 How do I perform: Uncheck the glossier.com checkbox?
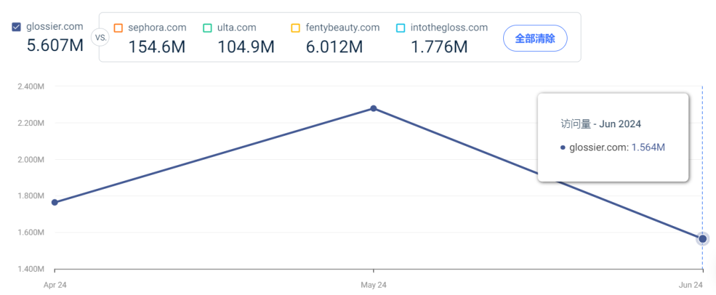(17, 27)
